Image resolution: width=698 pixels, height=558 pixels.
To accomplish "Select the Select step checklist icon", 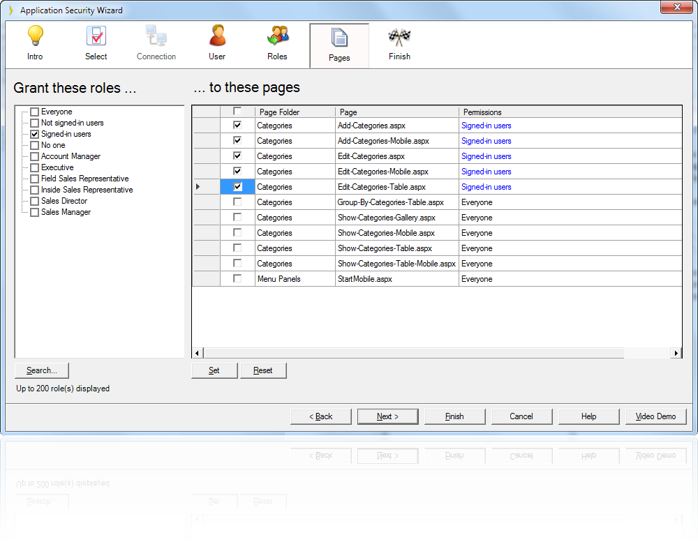I will coord(96,36).
